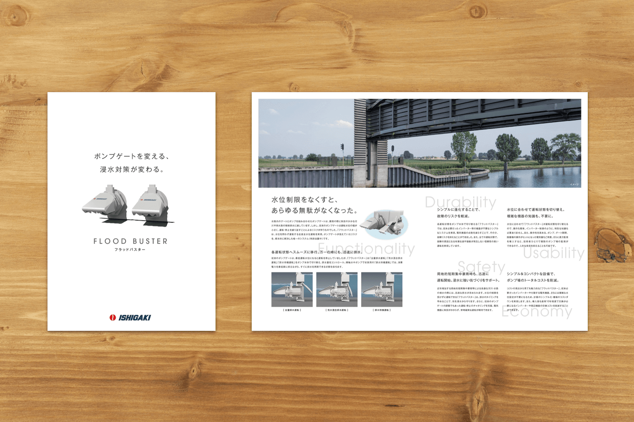Open the 気水混合排水運転 diagram thumbnail
This screenshot has width=634, height=422.
tap(337, 289)
